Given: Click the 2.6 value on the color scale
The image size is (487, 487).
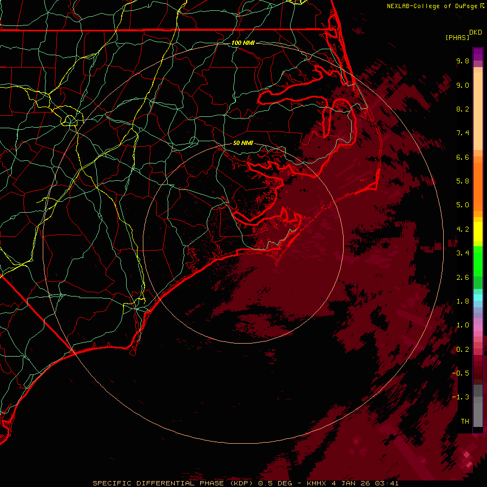Looking at the screenshot, I should (463, 278).
